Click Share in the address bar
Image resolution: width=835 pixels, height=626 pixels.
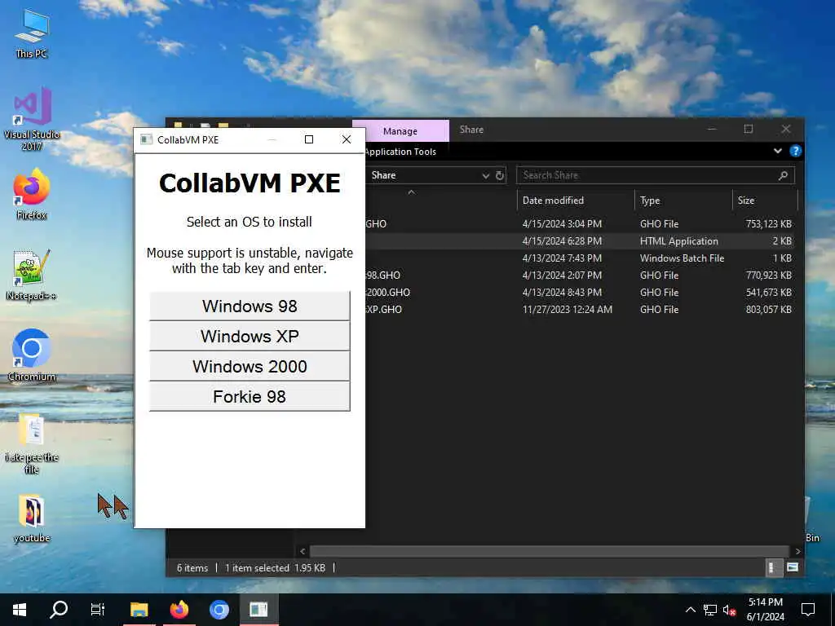(383, 176)
